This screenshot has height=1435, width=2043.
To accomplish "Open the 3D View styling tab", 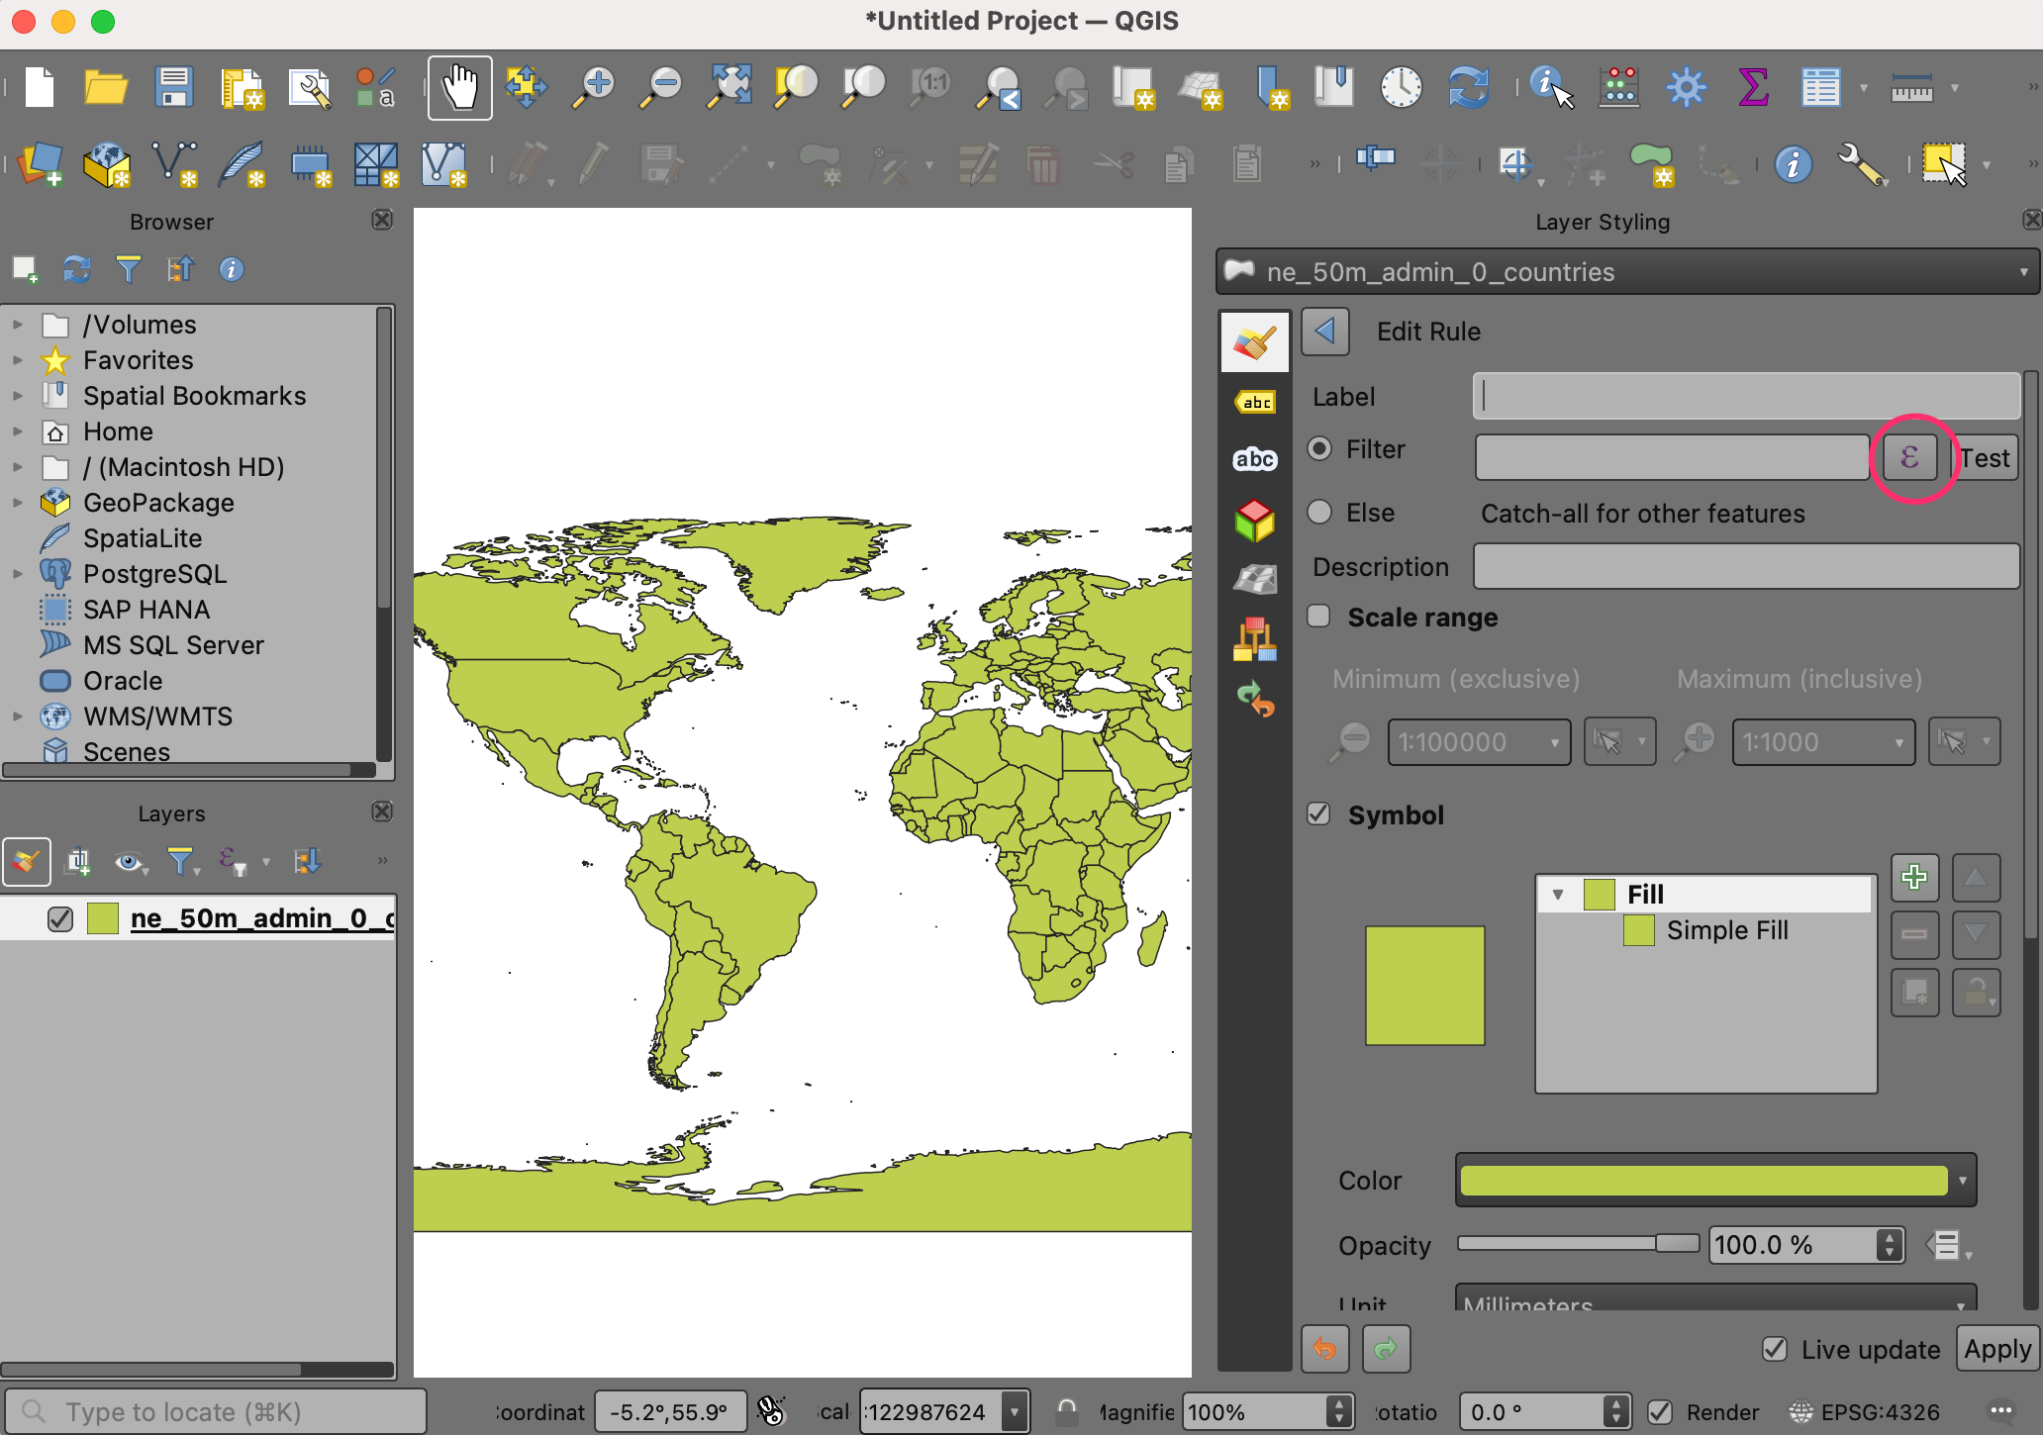I will pyautogui.click(x=1255, y=520).
